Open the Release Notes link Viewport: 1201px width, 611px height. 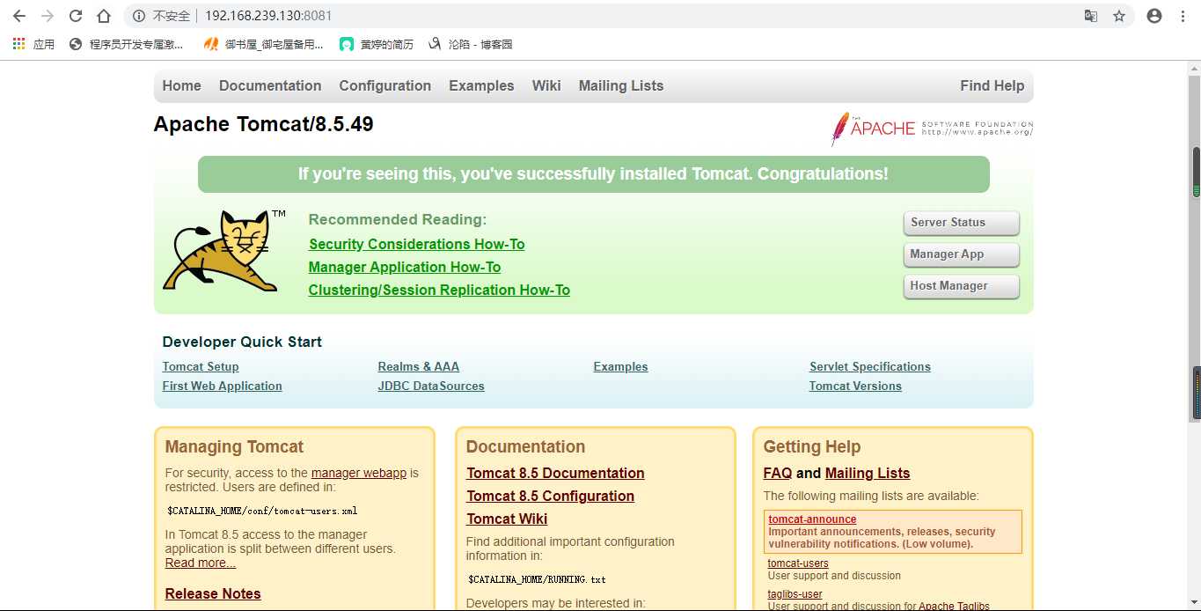pyautogui.click(x=213, y=594)
